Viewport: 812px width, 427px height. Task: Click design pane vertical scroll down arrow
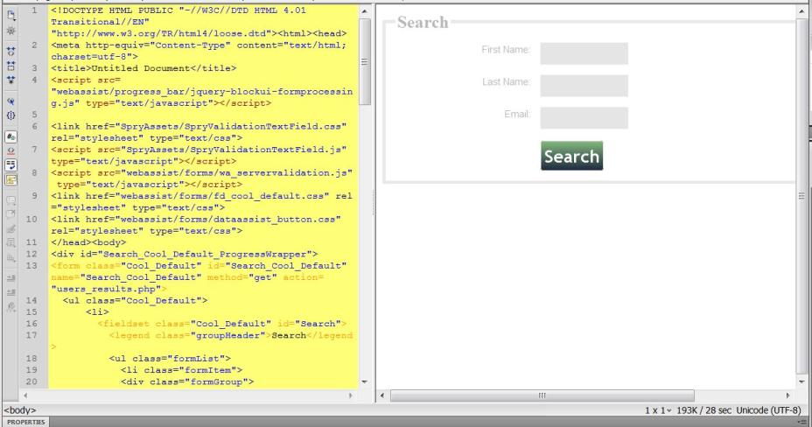[x=801, y=381]
